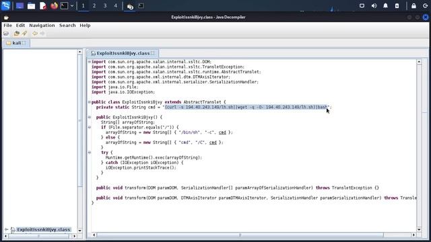431x242 pixels.
Task: Click iOException.printStackTrace() line
Action: click(x=141, y=167)
